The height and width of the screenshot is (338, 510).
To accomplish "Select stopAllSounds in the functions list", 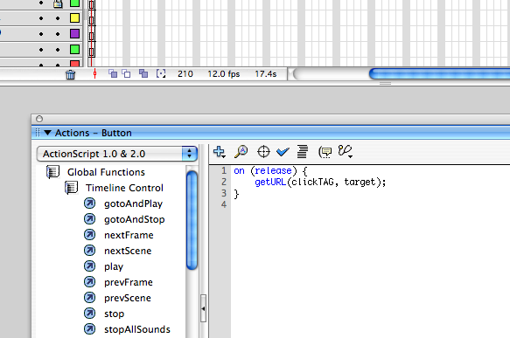I will click(137, 329).
